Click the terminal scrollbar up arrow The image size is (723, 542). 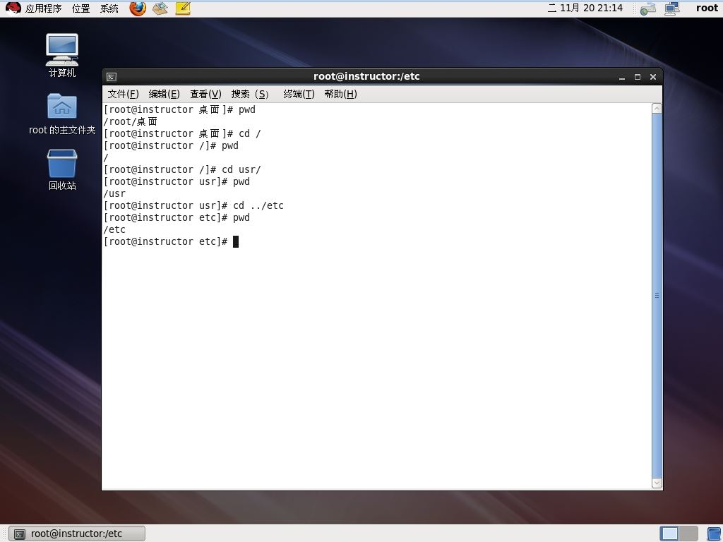(x=657, y=108)
